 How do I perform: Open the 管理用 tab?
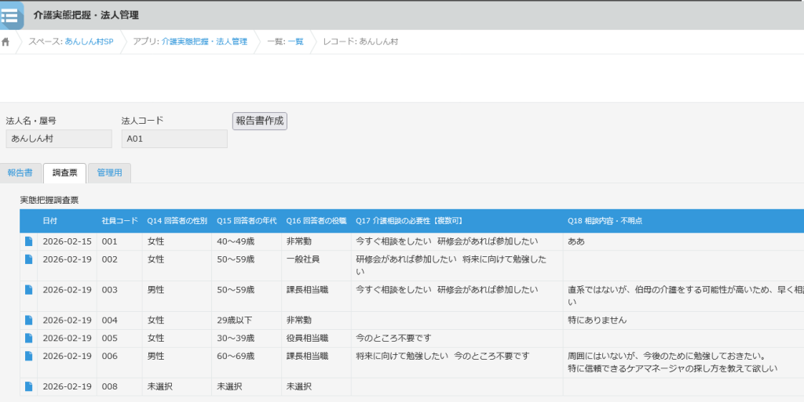point(109,172)
